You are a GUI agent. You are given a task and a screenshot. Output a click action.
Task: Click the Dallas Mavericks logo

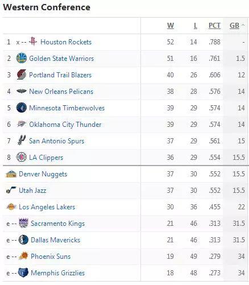tap(23, 239)
